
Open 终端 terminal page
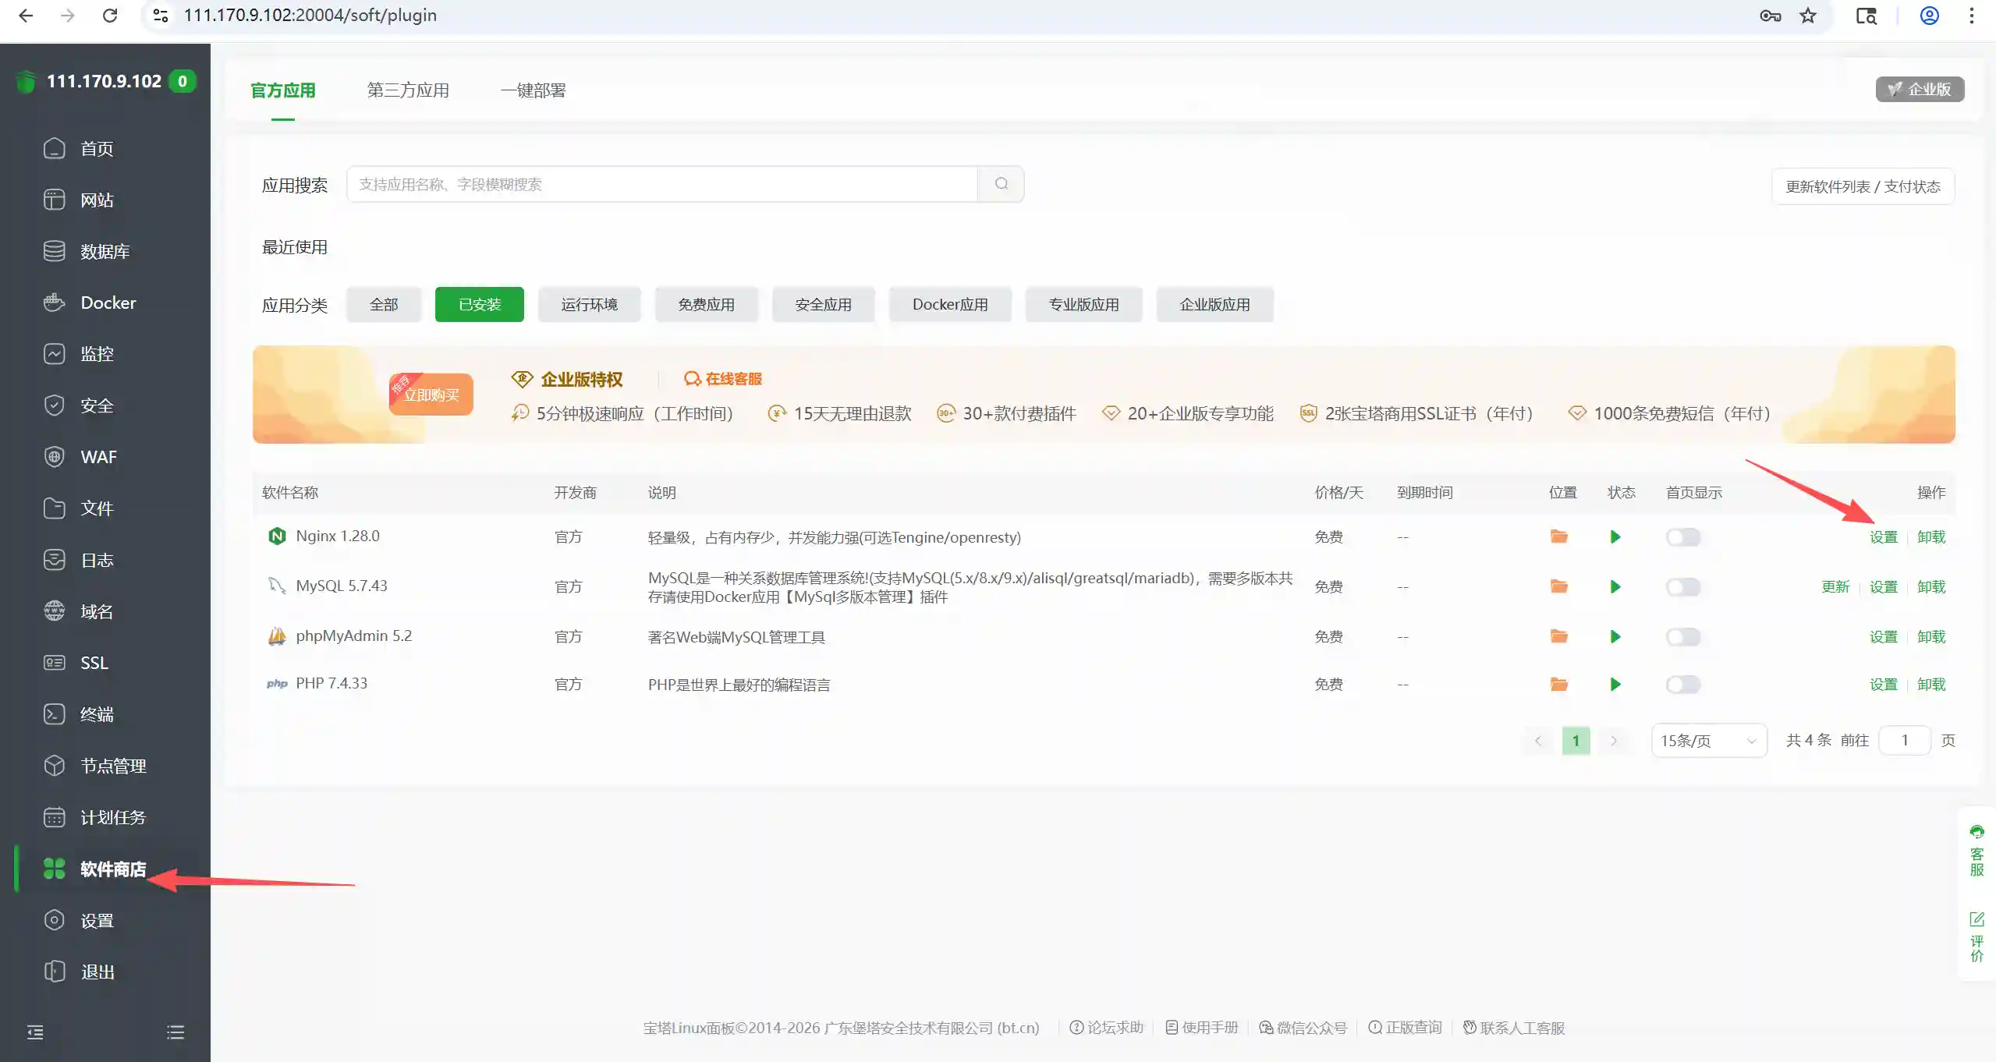97,714
